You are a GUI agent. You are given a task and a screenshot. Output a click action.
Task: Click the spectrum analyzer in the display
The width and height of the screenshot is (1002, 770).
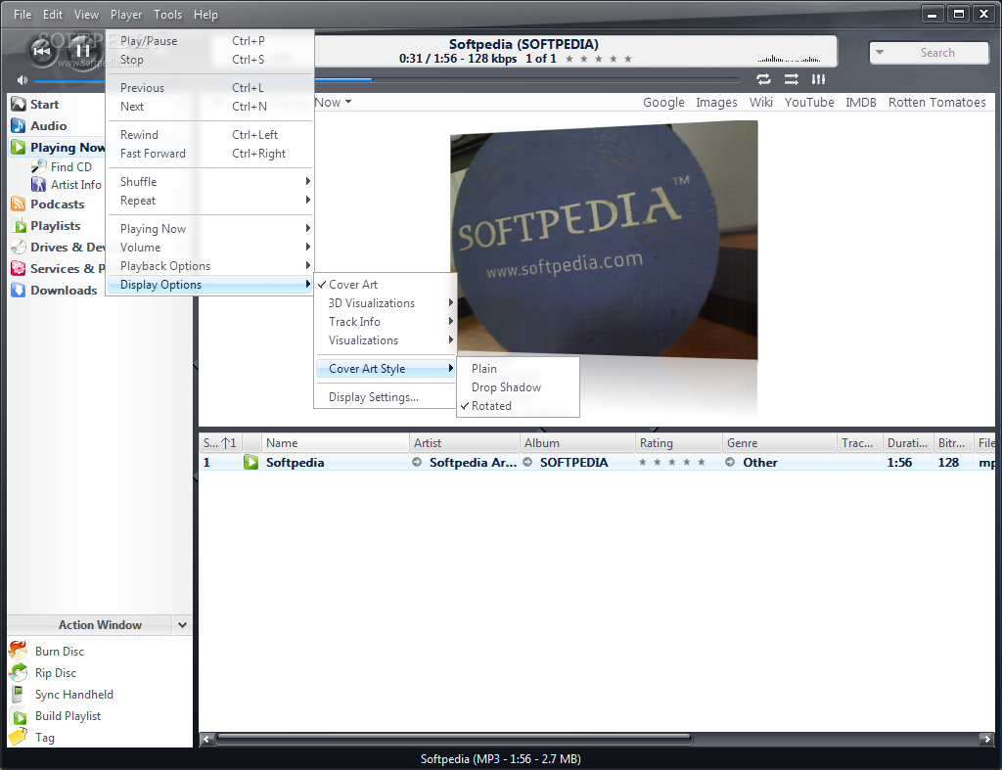click(790, 59)
